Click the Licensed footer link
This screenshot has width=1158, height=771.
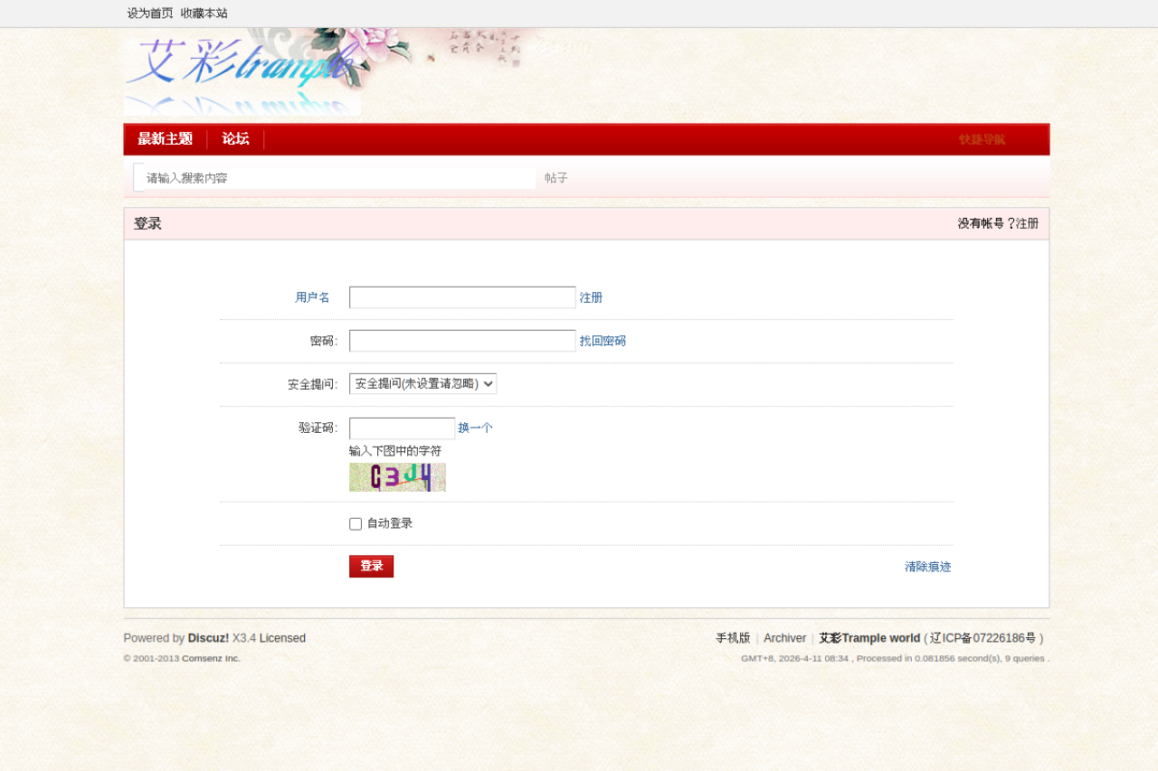282,638
